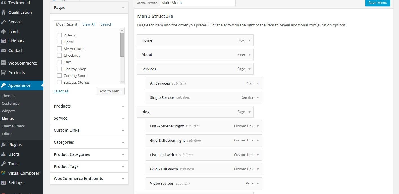Click the Users person icon
This screenshot has height=194, width=399.
click(3, 154)
